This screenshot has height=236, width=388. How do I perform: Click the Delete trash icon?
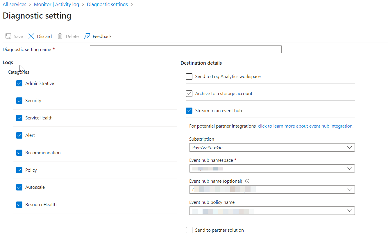60,36
